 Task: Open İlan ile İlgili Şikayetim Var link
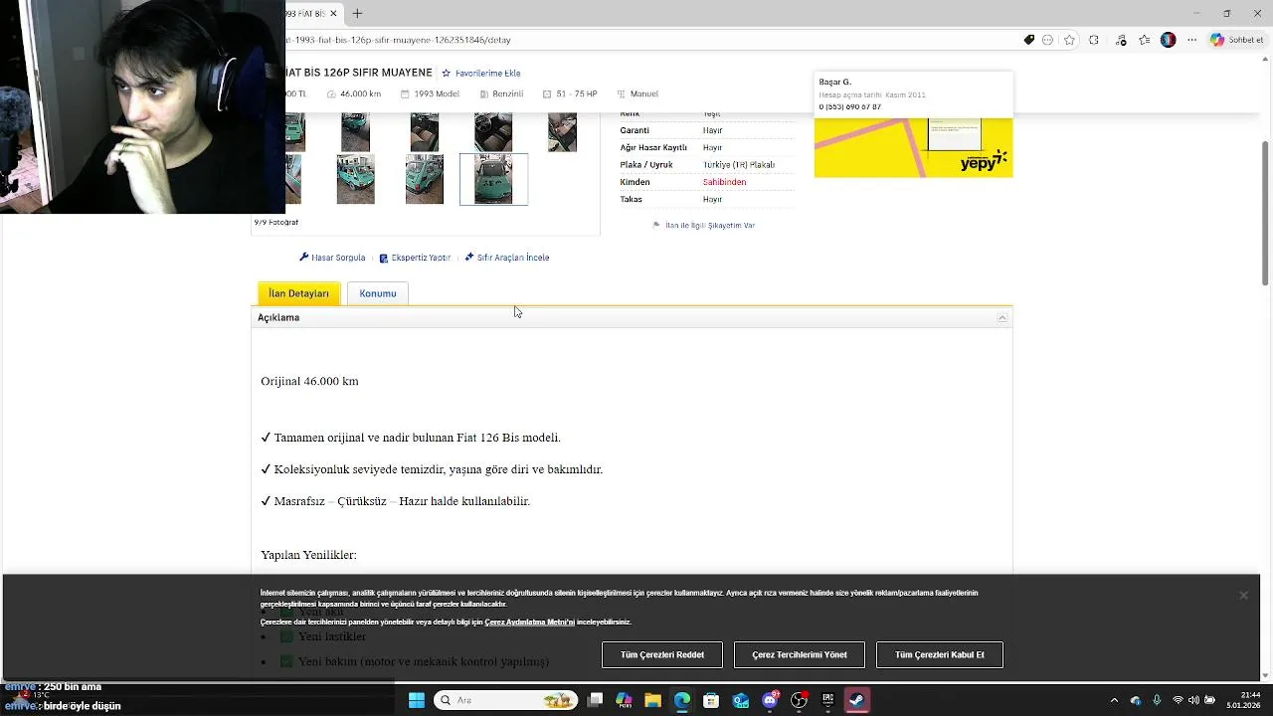(x=703, y=226)
